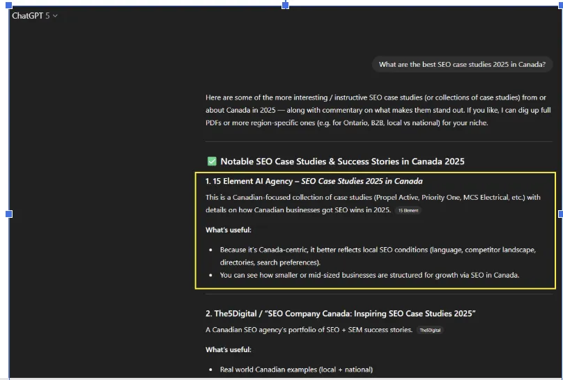Click the intro paragraph starting "Here are some of"

tap(378, 110)
